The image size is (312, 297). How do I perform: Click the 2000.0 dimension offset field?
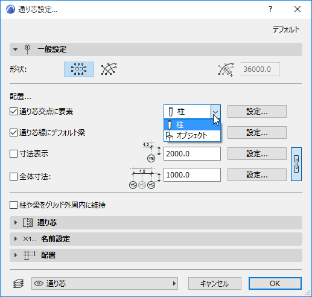pyautogui.click(x=192, y=154)
